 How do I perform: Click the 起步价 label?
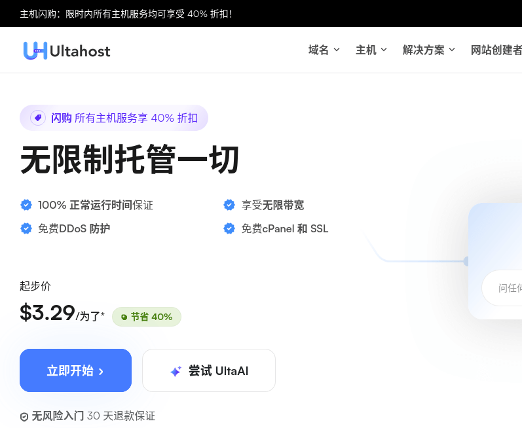pyautogui.click(x=35, y=286)
